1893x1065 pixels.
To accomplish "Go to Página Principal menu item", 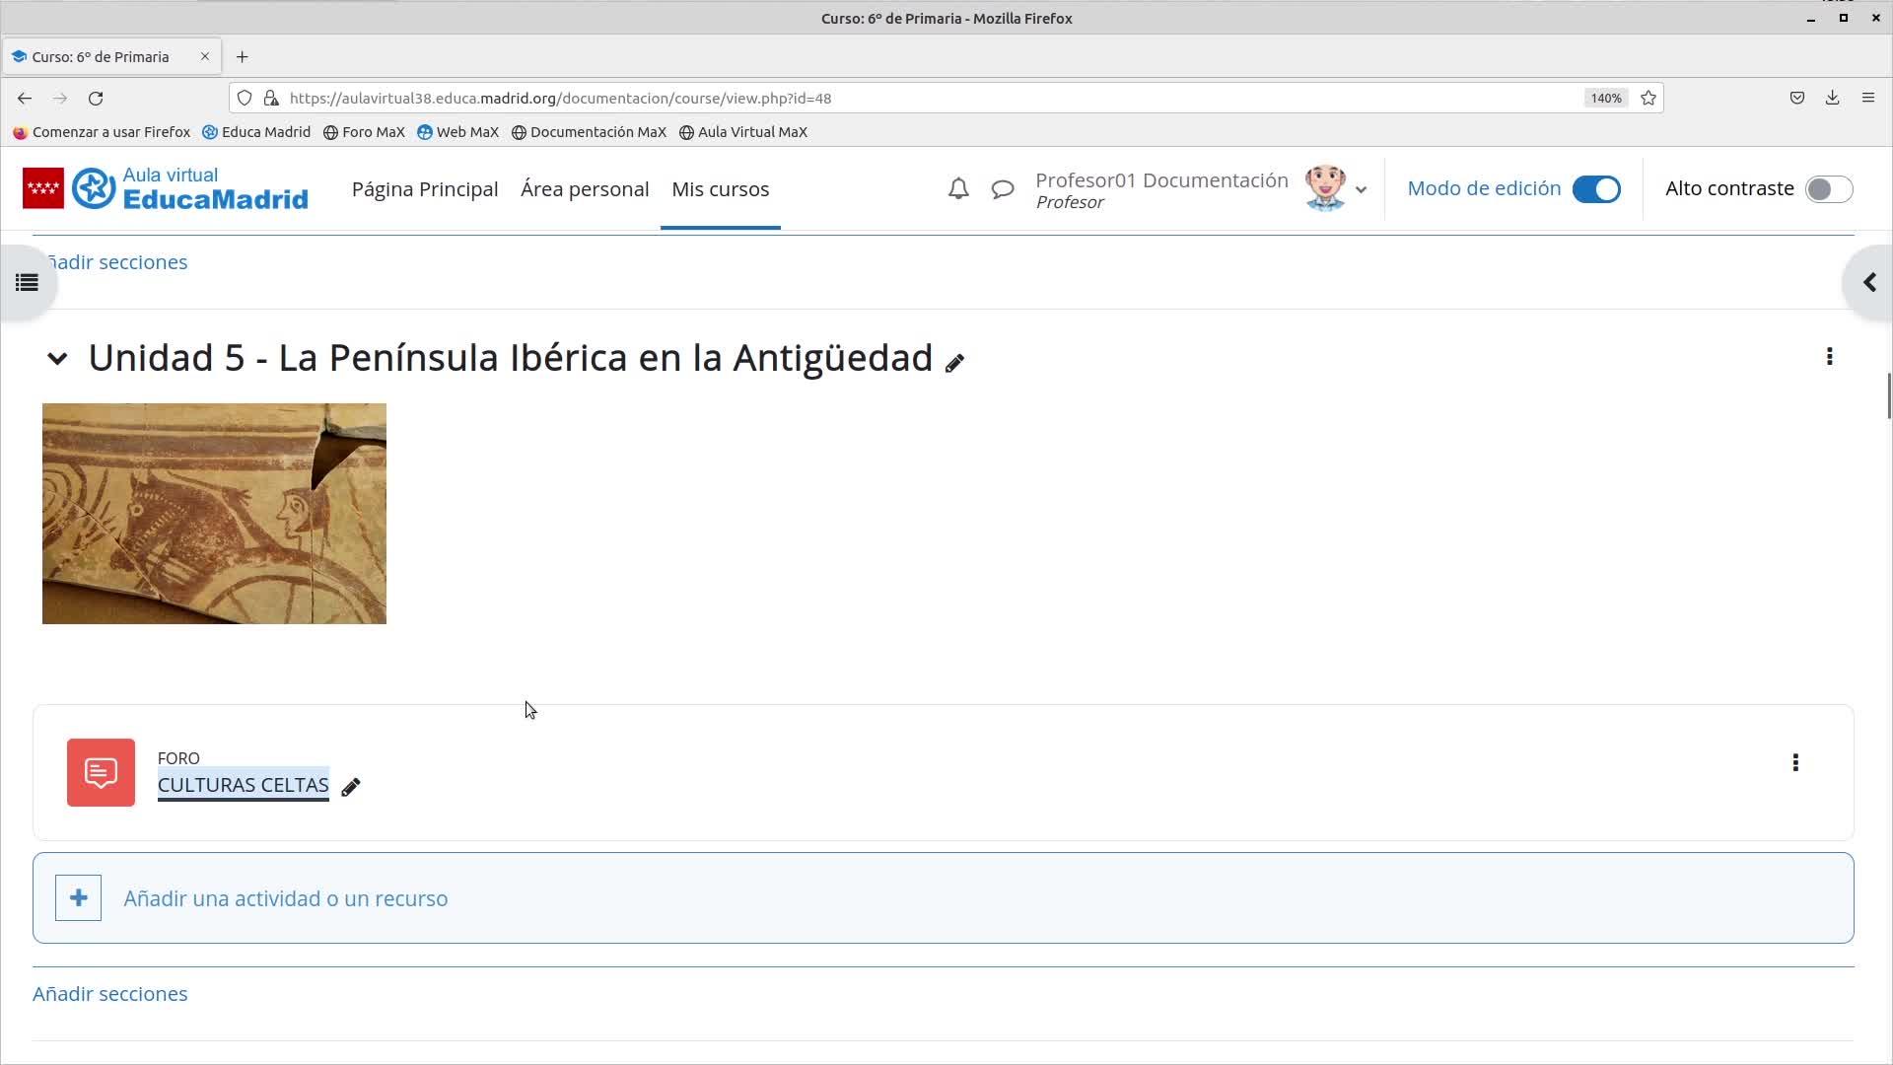I will pyautogui.click(x=424, y=188).
